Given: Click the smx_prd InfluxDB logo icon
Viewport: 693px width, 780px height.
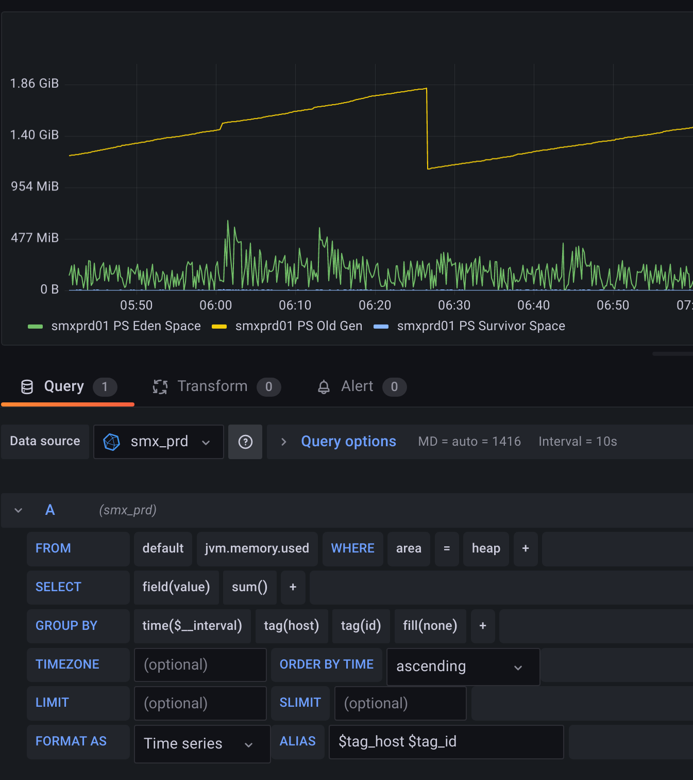Looking at the screenshot, I should (112, 442).
